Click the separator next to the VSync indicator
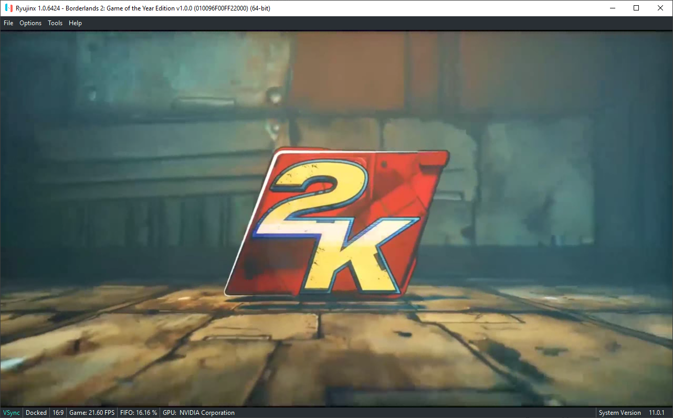This screenshot has height=418, width=673. point(23,413)
